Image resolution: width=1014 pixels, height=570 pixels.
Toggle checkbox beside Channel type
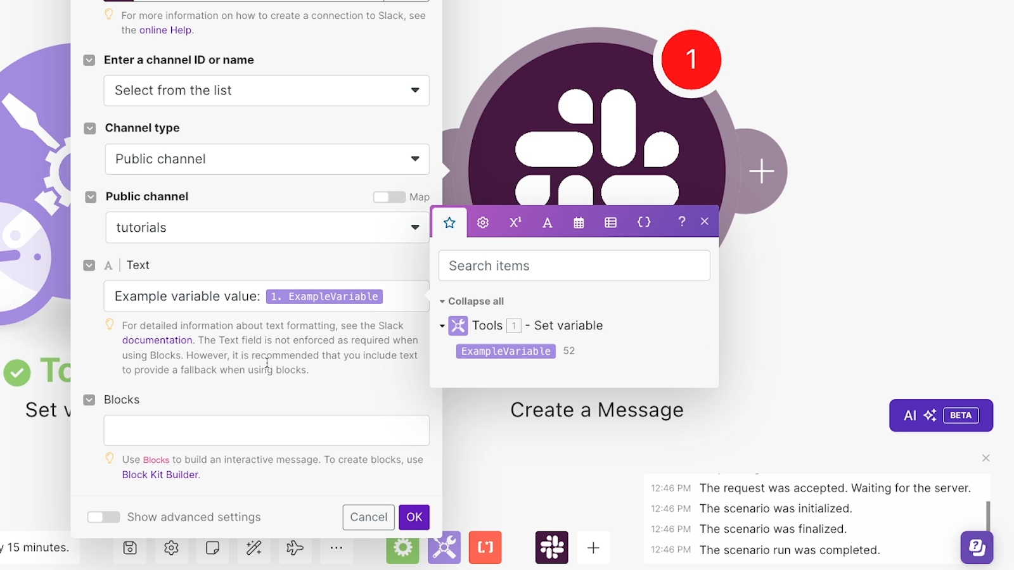click(90, 128)
